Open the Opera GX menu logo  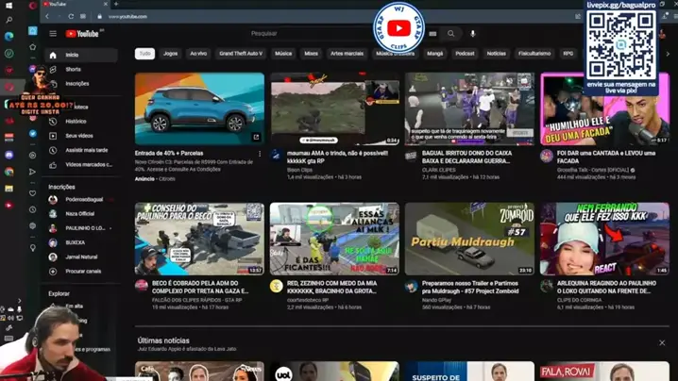click(x=32, y=6)
